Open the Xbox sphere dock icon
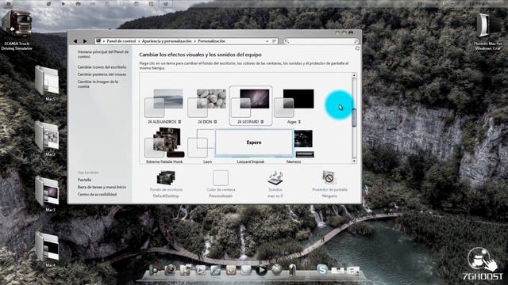508x285 pixels. 276,270
